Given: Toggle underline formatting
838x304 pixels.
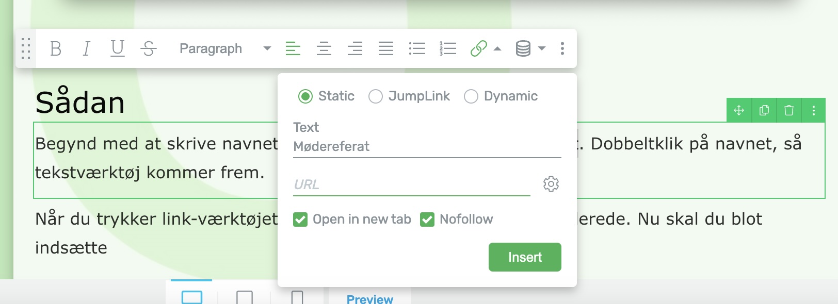Looking at the screenshot, I should (x=118, y=48).
